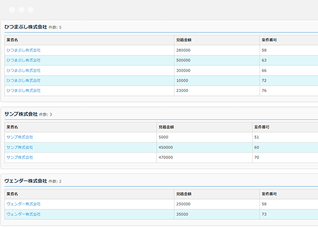Select the ヴェンダー株式会社 group heading
This screenshot has width=318, height=228.
pyautogui.click(x=26, y=181)
